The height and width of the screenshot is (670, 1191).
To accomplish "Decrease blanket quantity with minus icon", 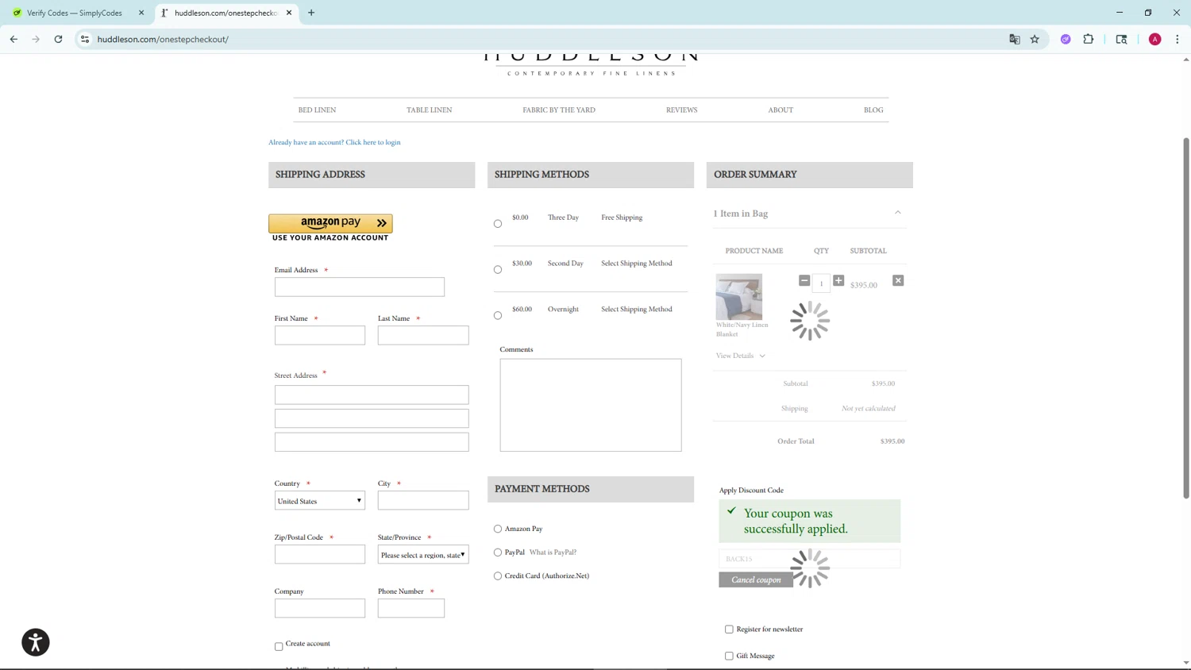I will [x=804, y=280].
